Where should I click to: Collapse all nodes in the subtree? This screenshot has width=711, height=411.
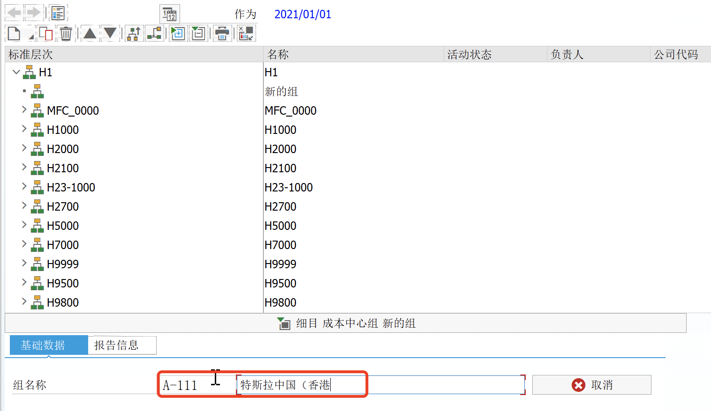tap(198, 33)
